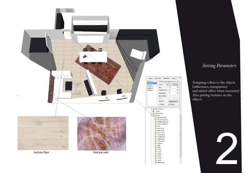
Task: Choose the Plastics radio button
Action: 169,104
